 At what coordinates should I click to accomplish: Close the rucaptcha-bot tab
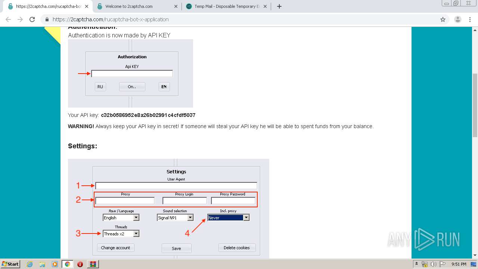pos(87,6)
